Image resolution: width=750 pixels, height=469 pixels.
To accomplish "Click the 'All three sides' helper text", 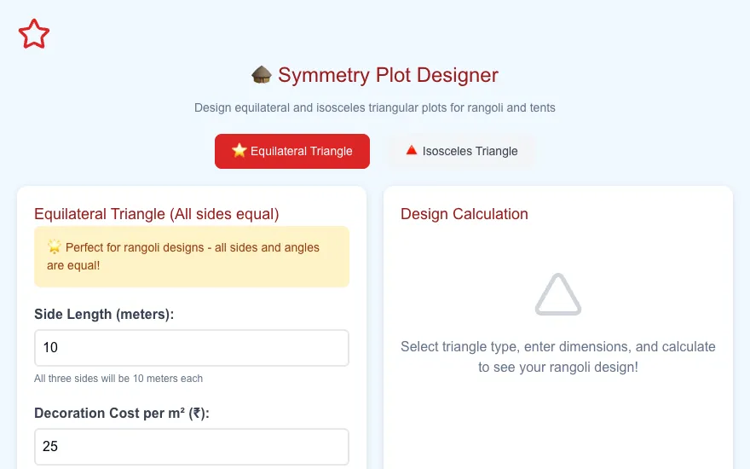I will [x=118, y=379].
